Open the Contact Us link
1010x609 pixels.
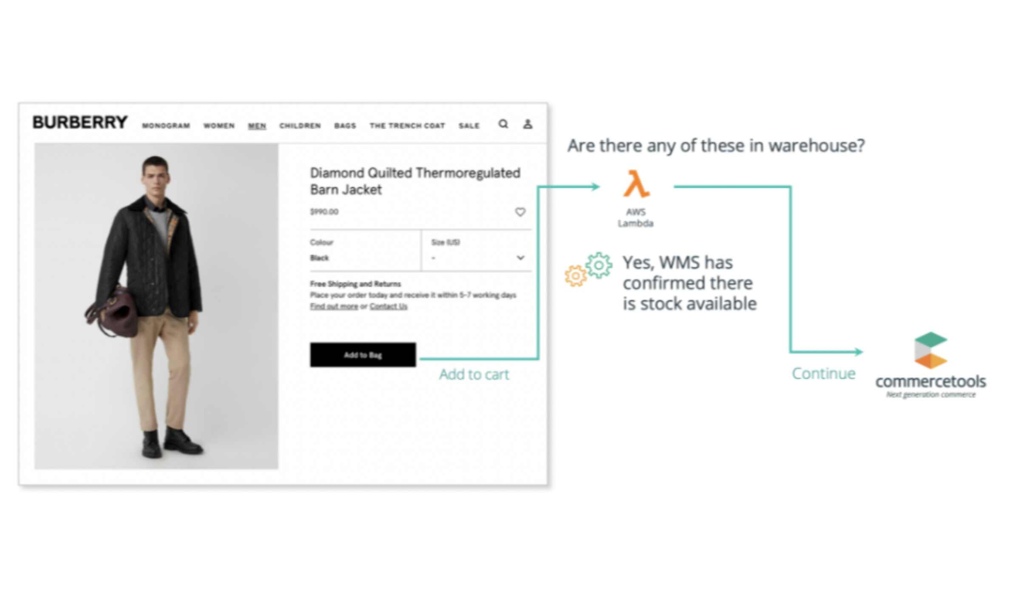click(388, 306)
